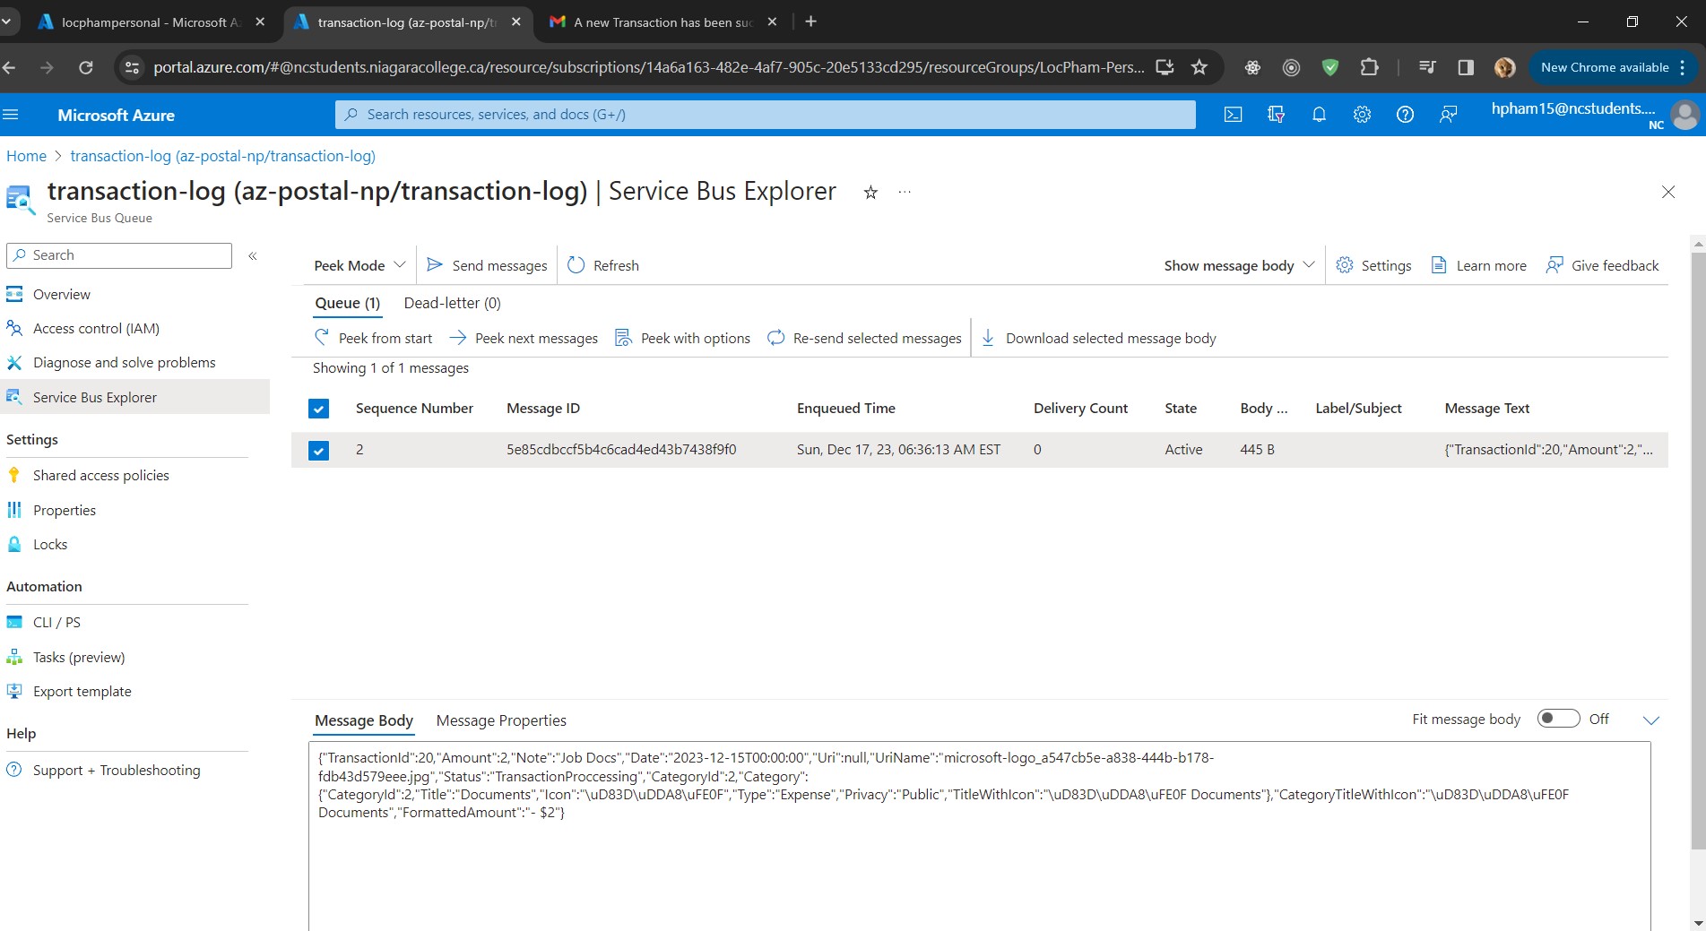The width and height of the screenshot is (1706, 931).
Task: Open the more options ellipsis by title
Action: click(x=905, y=192)
